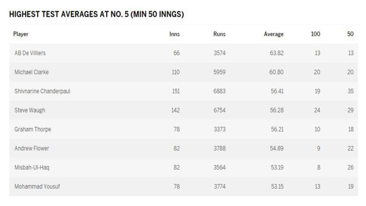Click Michael Clarke's innings value 110
Viewport: 366px width, 206px height.
coord(176,72)
